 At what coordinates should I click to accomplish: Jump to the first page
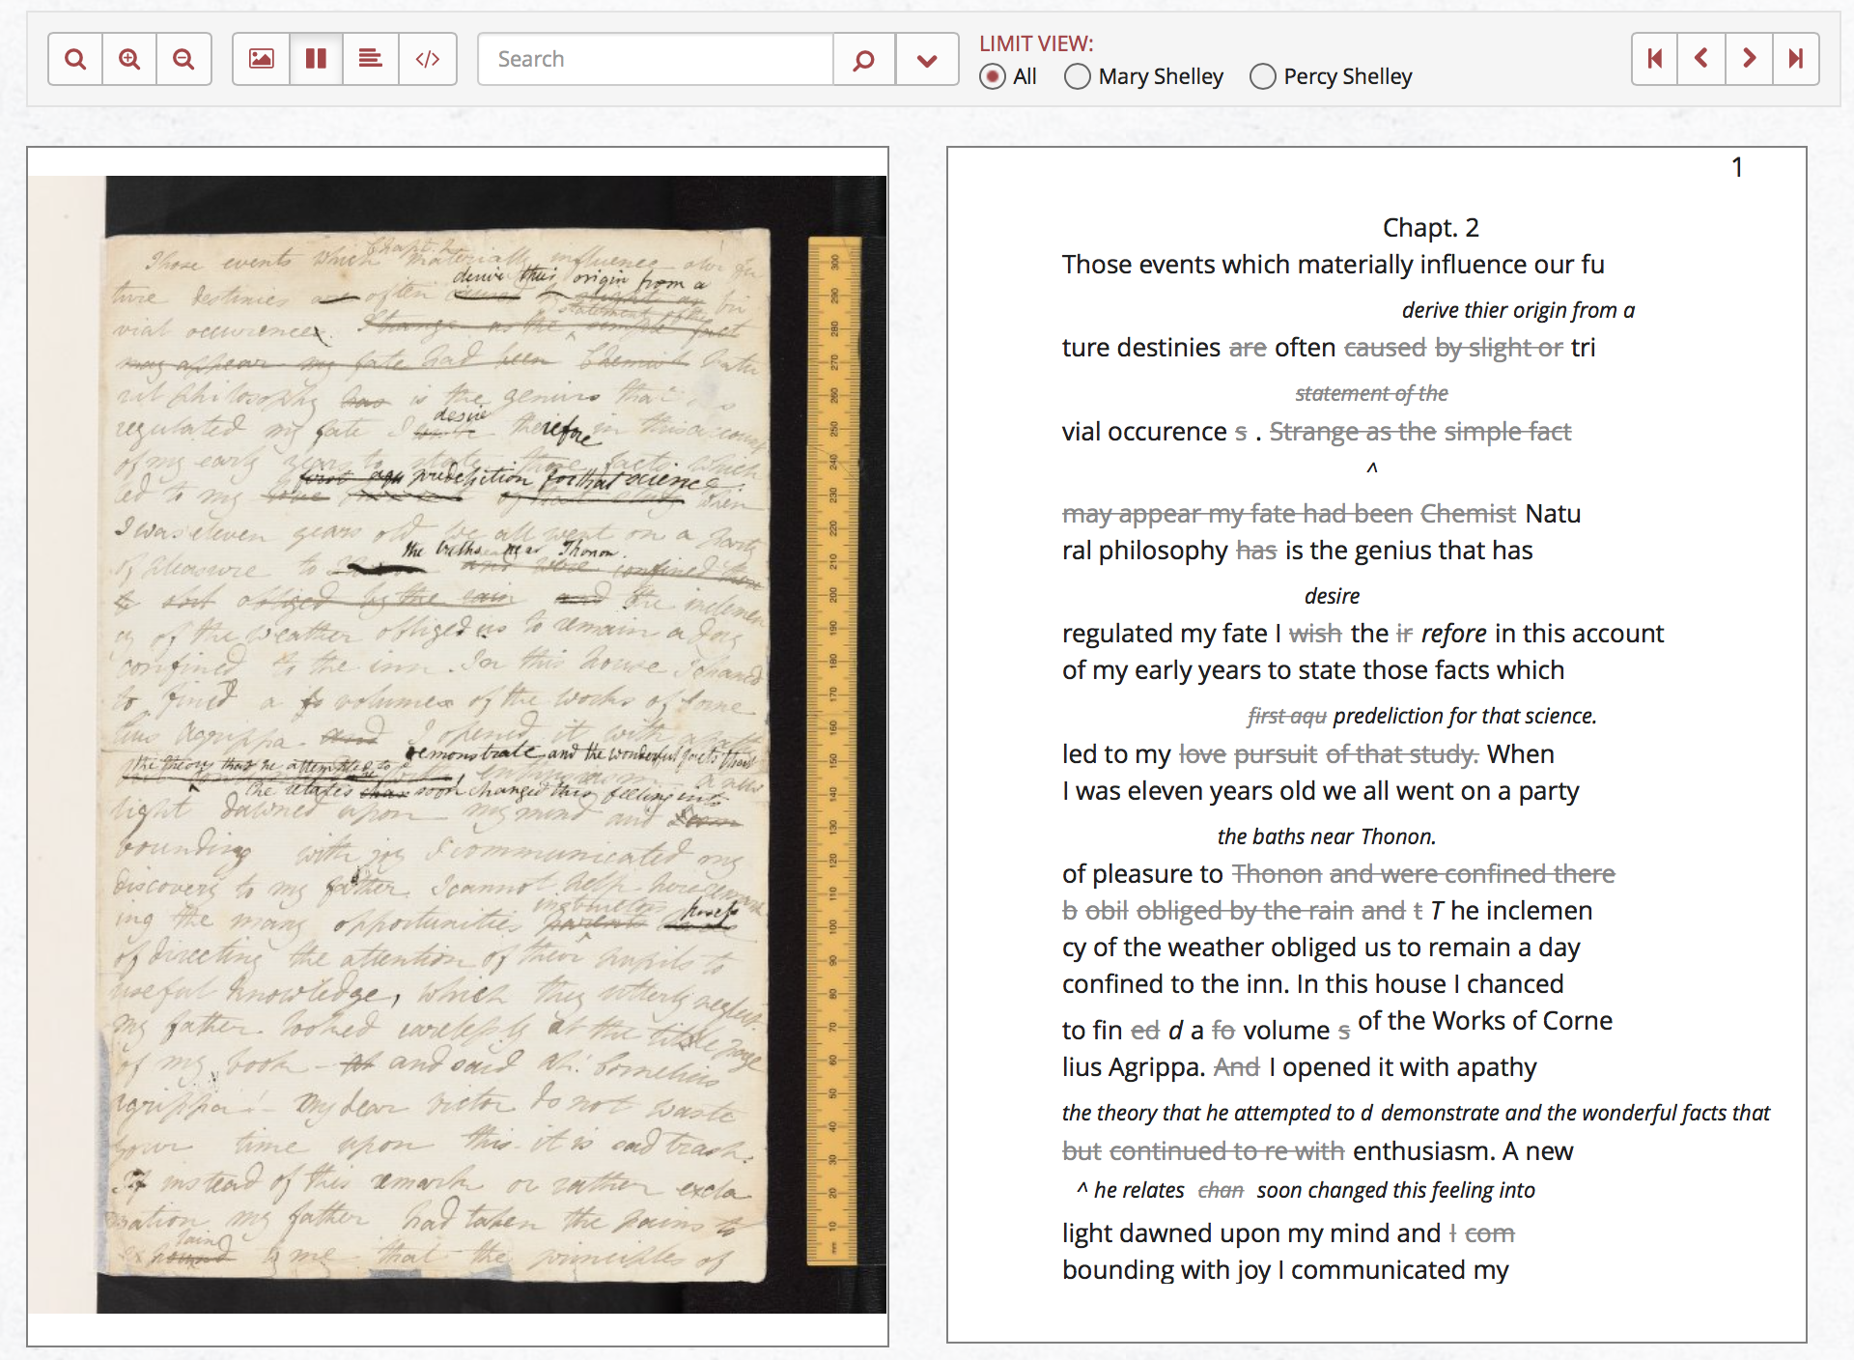point(1654,58)
